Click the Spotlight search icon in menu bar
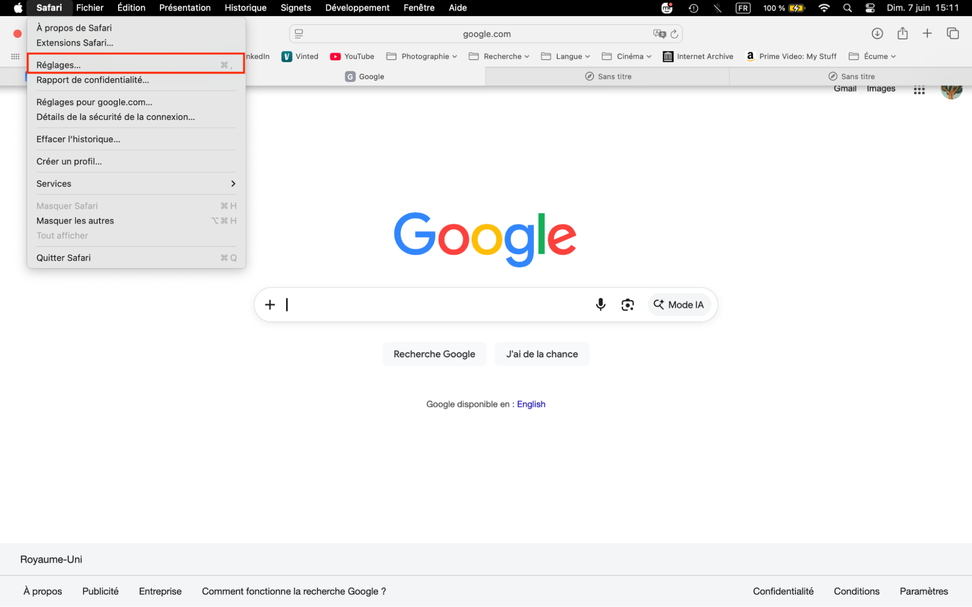 [x=847, y=8]
